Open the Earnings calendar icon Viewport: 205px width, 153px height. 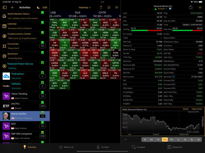(173, 76)
